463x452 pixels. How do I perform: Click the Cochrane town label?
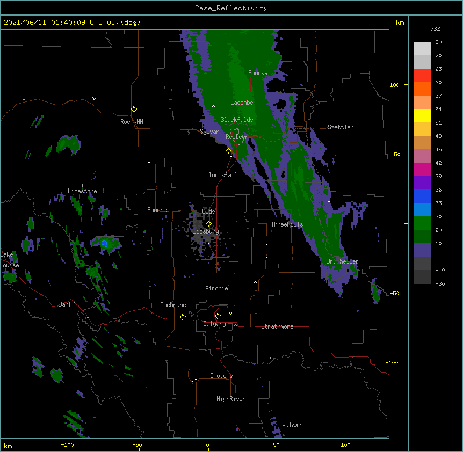click(x=173, y=305)
